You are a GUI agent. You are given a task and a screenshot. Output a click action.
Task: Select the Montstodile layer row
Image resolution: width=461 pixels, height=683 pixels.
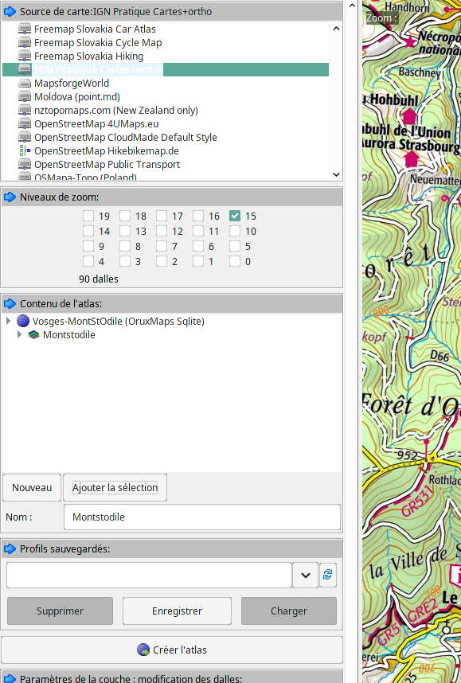68,334
